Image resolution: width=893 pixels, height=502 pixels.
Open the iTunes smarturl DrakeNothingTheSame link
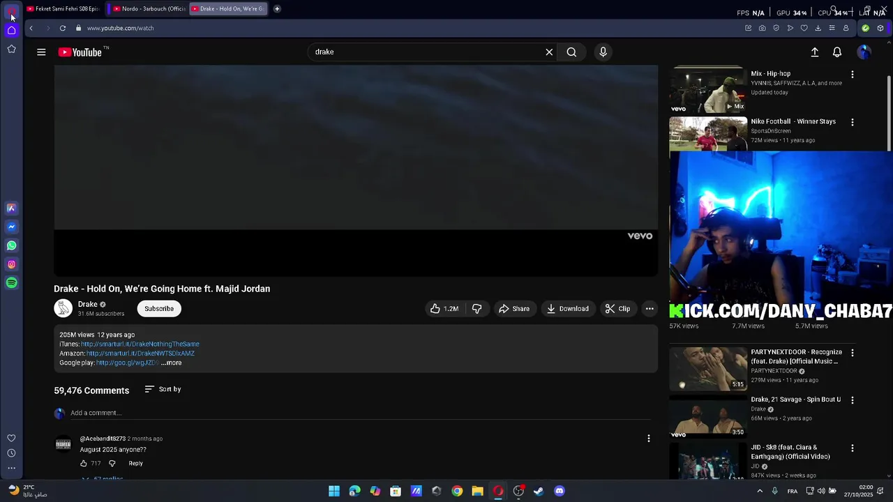140,344
